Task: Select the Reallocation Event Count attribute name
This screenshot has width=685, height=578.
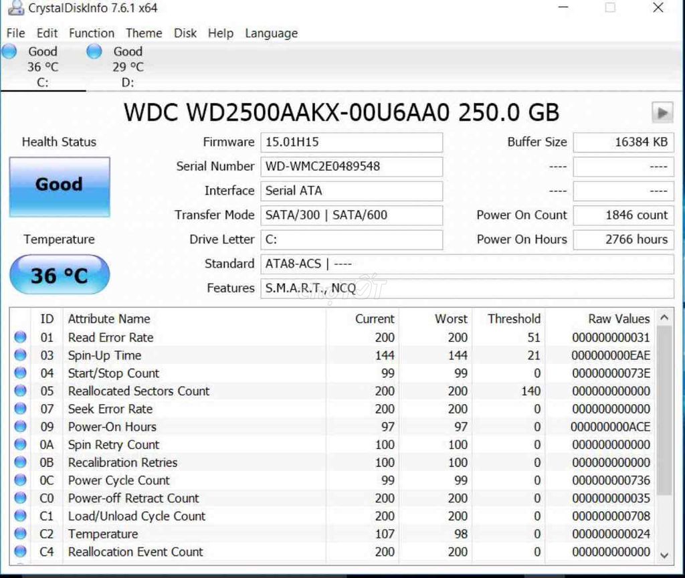Action: 136,552
